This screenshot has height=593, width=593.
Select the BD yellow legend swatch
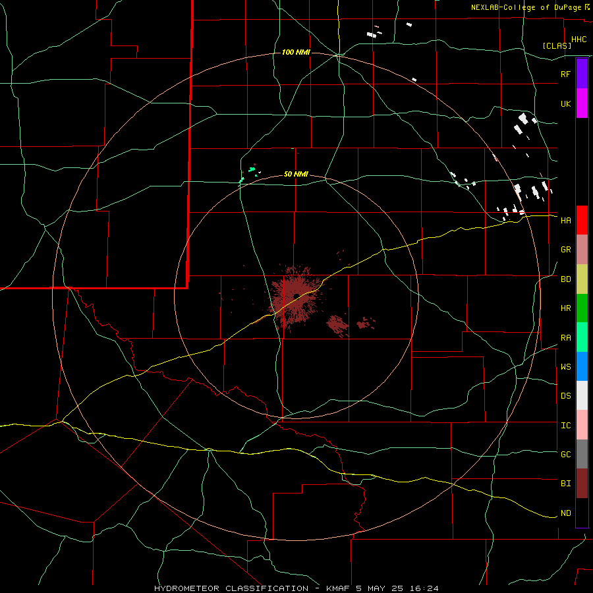(582, 279)
